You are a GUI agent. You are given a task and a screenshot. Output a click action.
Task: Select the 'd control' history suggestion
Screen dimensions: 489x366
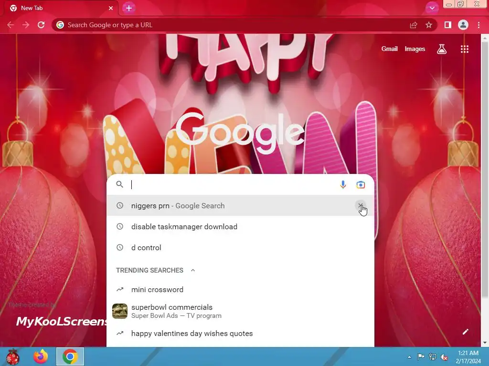pos(241,247)
